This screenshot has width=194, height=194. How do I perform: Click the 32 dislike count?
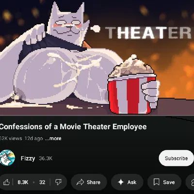(42, 182)
